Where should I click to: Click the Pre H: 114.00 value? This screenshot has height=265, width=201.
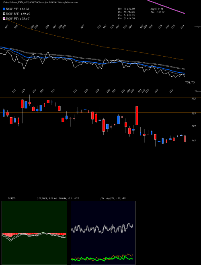126,12
